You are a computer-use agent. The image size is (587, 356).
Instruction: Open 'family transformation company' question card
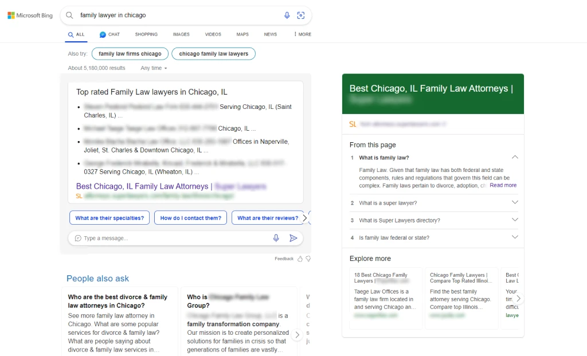239,322
